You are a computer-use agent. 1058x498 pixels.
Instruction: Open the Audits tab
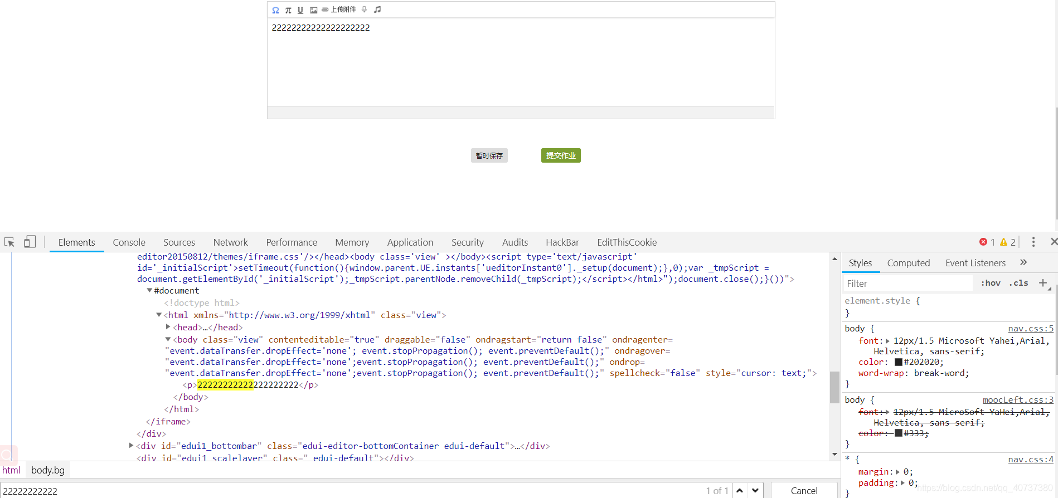tap(515, 242)
